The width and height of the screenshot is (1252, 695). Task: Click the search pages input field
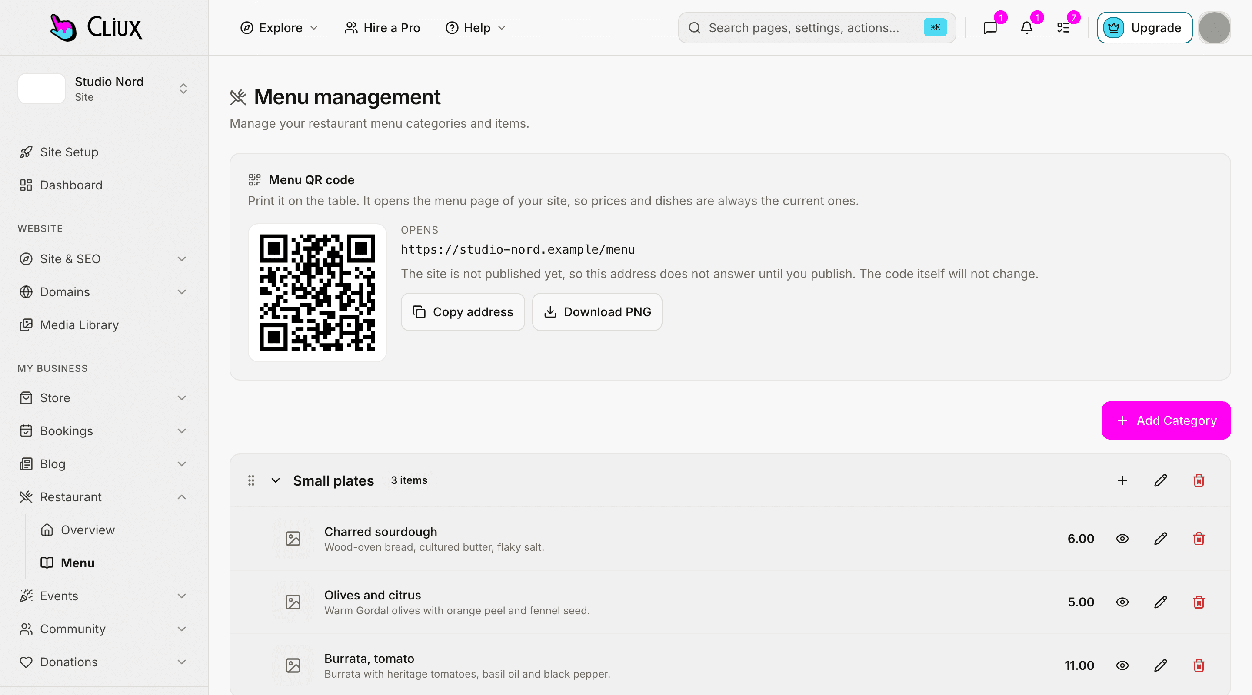816,28
